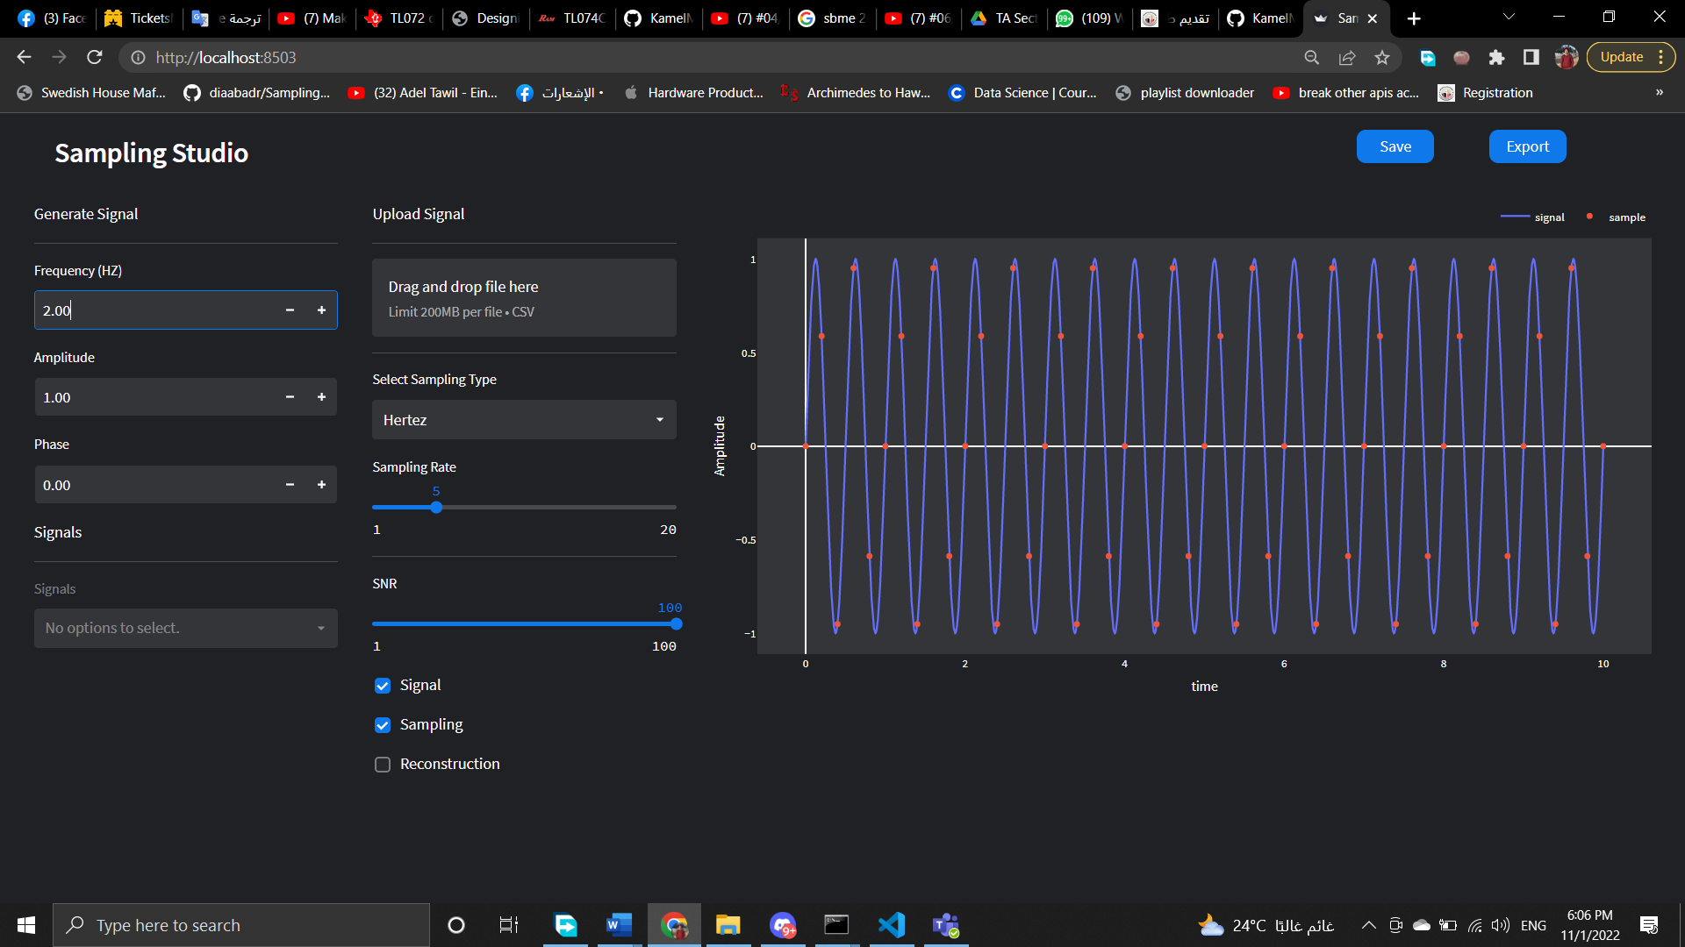Decrement the Amplitude value using the minus icon
The width and height of the screenshot is (1685, 947).
click(290, 397)
